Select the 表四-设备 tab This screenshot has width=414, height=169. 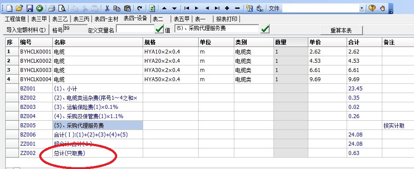[136, 18]
